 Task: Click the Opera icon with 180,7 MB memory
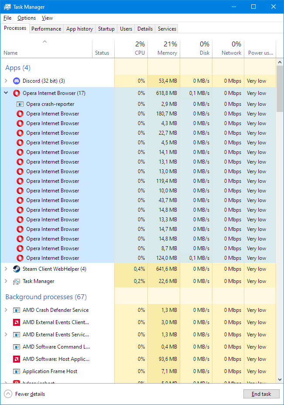click(20, 114)
